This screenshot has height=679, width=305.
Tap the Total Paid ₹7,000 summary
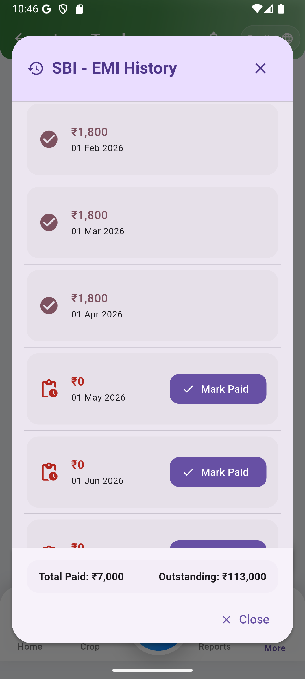pos(81,577)
